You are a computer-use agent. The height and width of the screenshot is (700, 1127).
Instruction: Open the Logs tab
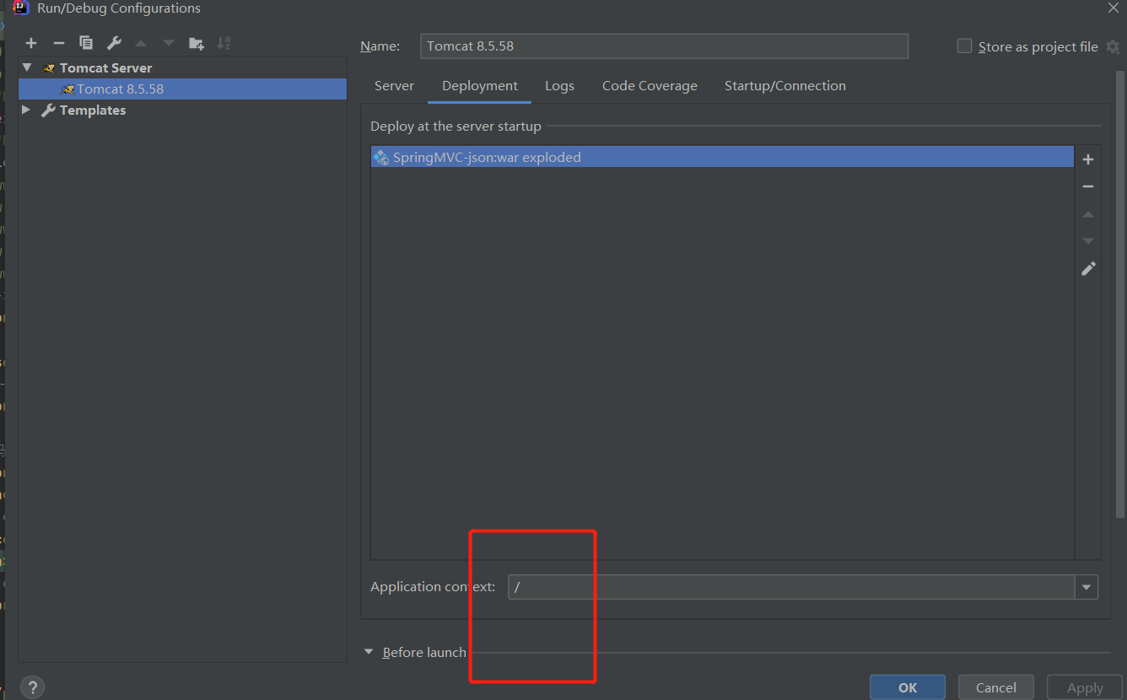click(559, 86)
